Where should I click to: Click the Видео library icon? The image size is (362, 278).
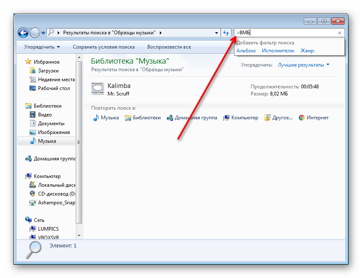[33, 115]
